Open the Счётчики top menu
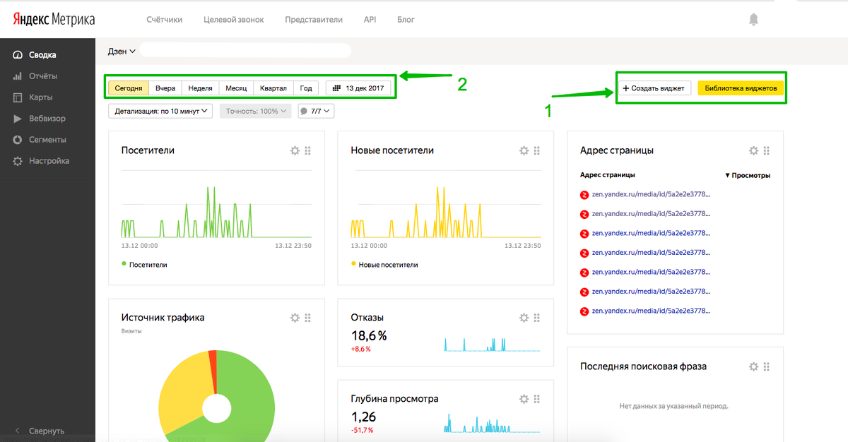 tap(164, 20)
